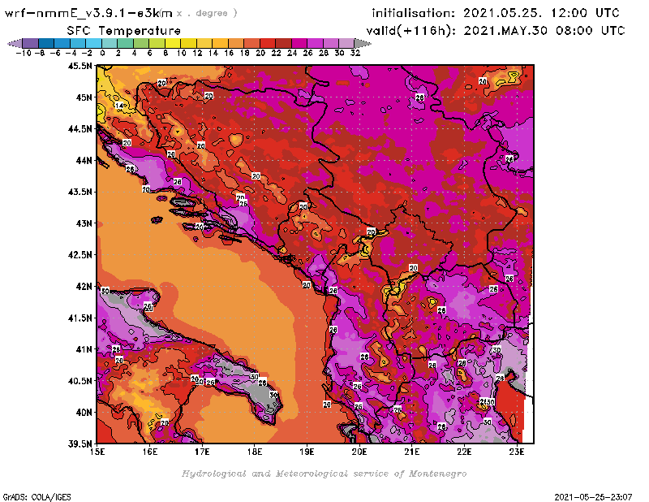649x502 pixels.
Task: Pick the green legend swatch between 0 and 2
Action: (x=110, y=43)
